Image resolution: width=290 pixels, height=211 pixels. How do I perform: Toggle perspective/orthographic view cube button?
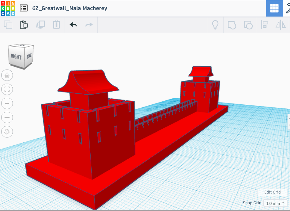pyautogui.click(x=7, y=132)
